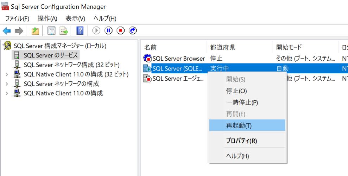Image resolution: width=348 pixels, height=176 pixels.
Task: Open the Help question mark toolbar icon
Action: 80,31
